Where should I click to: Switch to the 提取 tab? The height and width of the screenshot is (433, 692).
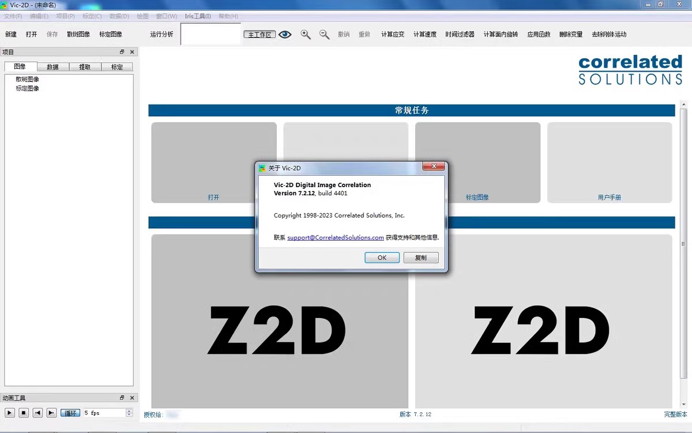pos(85,67)
